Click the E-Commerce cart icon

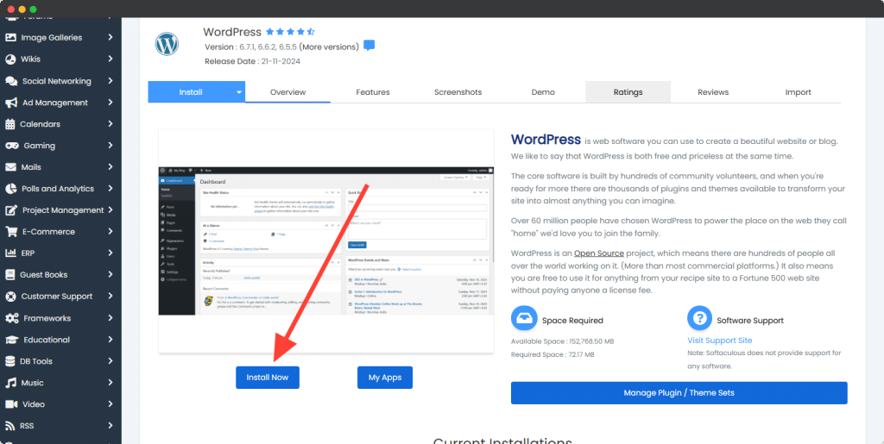pyautogui.click(x=11, y=232)
